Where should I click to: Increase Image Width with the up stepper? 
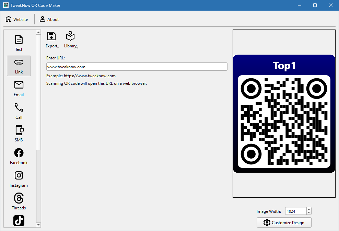point(308,209)
